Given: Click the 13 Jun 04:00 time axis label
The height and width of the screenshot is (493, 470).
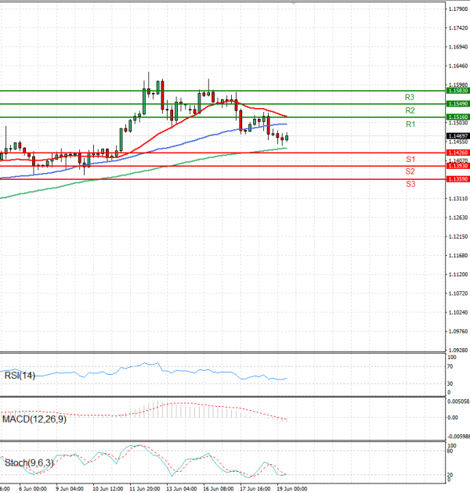Looking at the screenshot, I should 180,488.
